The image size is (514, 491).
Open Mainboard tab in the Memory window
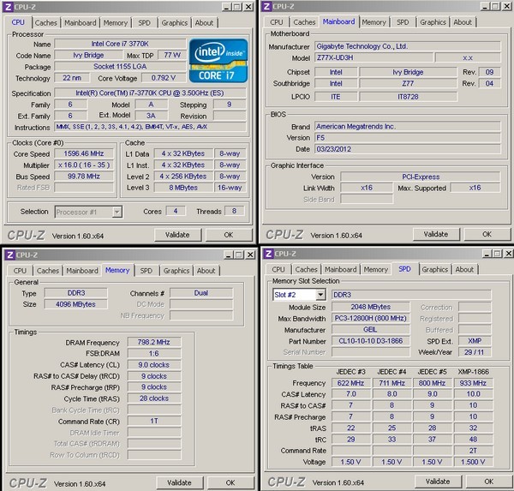82,271
